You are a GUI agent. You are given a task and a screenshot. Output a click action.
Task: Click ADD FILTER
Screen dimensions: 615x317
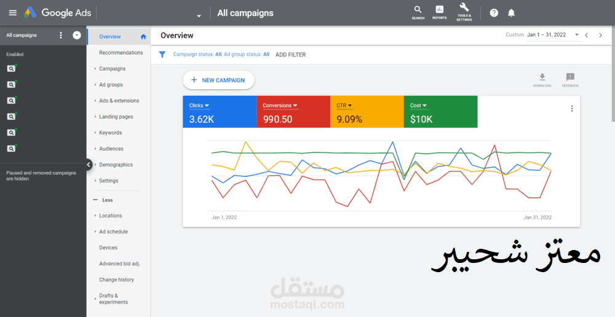pyautogui.click(x=291, y=55)
